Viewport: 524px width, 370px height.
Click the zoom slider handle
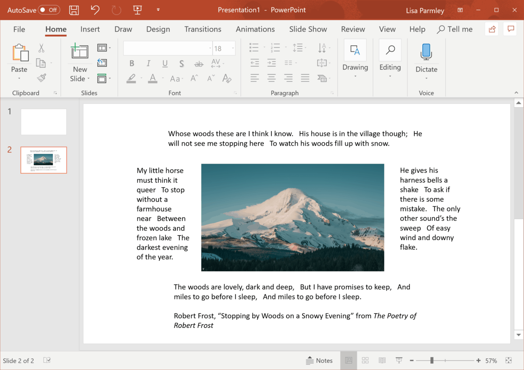point(432,361)
